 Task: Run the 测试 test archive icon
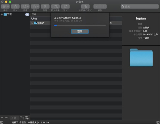tap(65, 7)
